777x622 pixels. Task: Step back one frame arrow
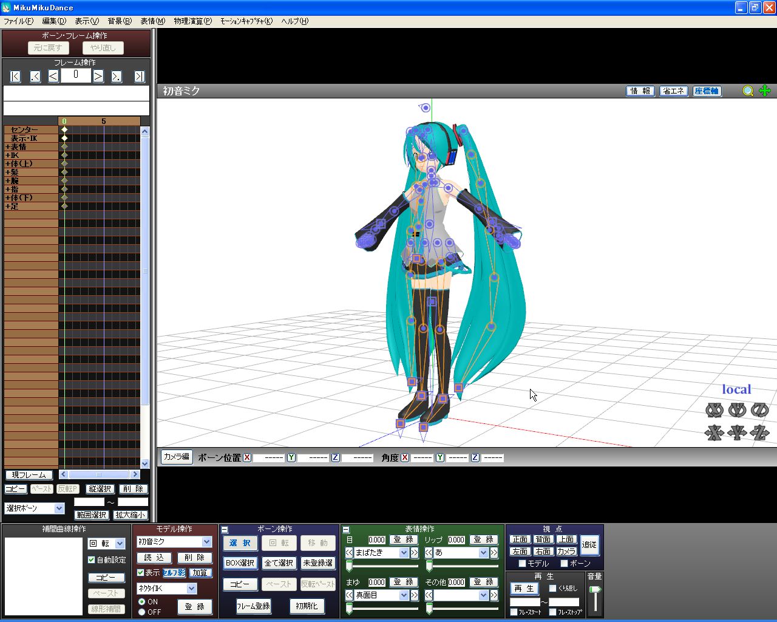click(53, 76)
